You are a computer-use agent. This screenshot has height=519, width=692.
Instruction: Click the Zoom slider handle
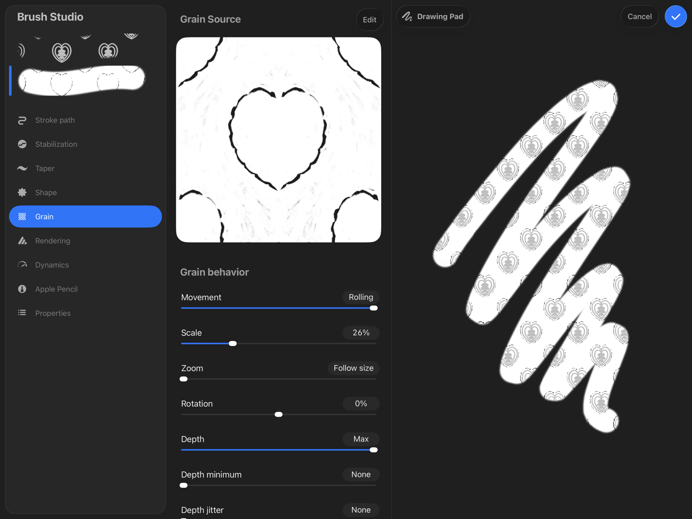(x=183, y=379)
